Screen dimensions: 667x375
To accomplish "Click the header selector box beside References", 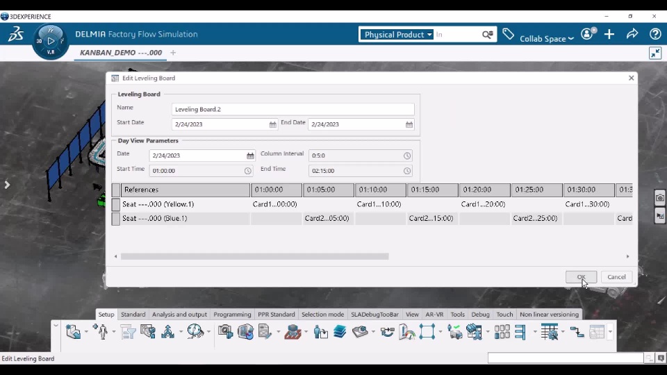I will 116,190.
